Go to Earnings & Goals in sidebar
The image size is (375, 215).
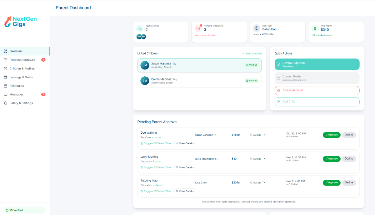click(6, 77)
